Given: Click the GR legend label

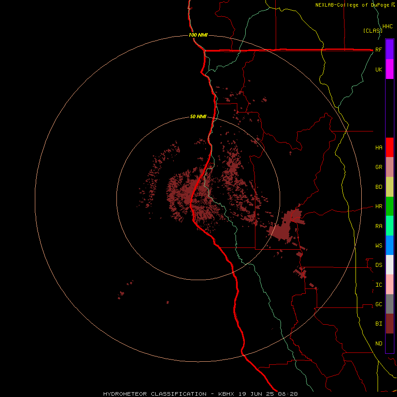Looking at the screenshot, I should pos(378,167).
